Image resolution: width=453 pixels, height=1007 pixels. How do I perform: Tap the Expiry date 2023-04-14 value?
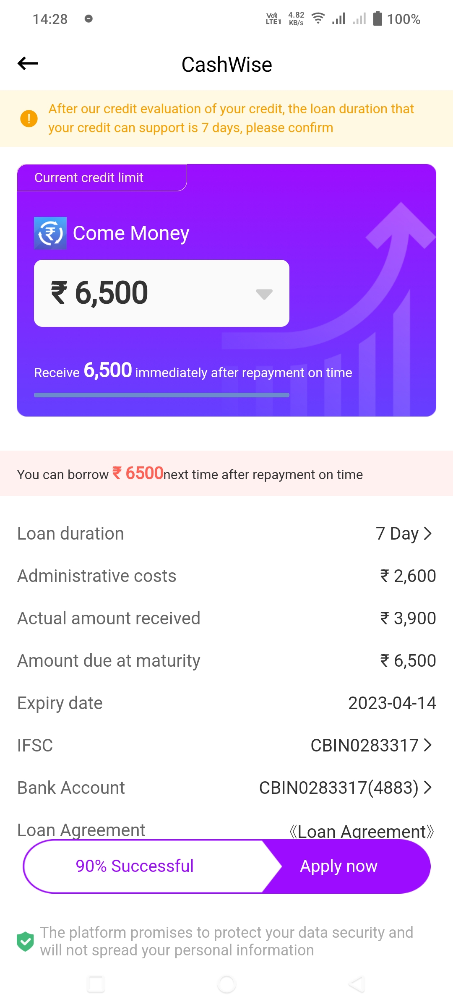[392, 703]
